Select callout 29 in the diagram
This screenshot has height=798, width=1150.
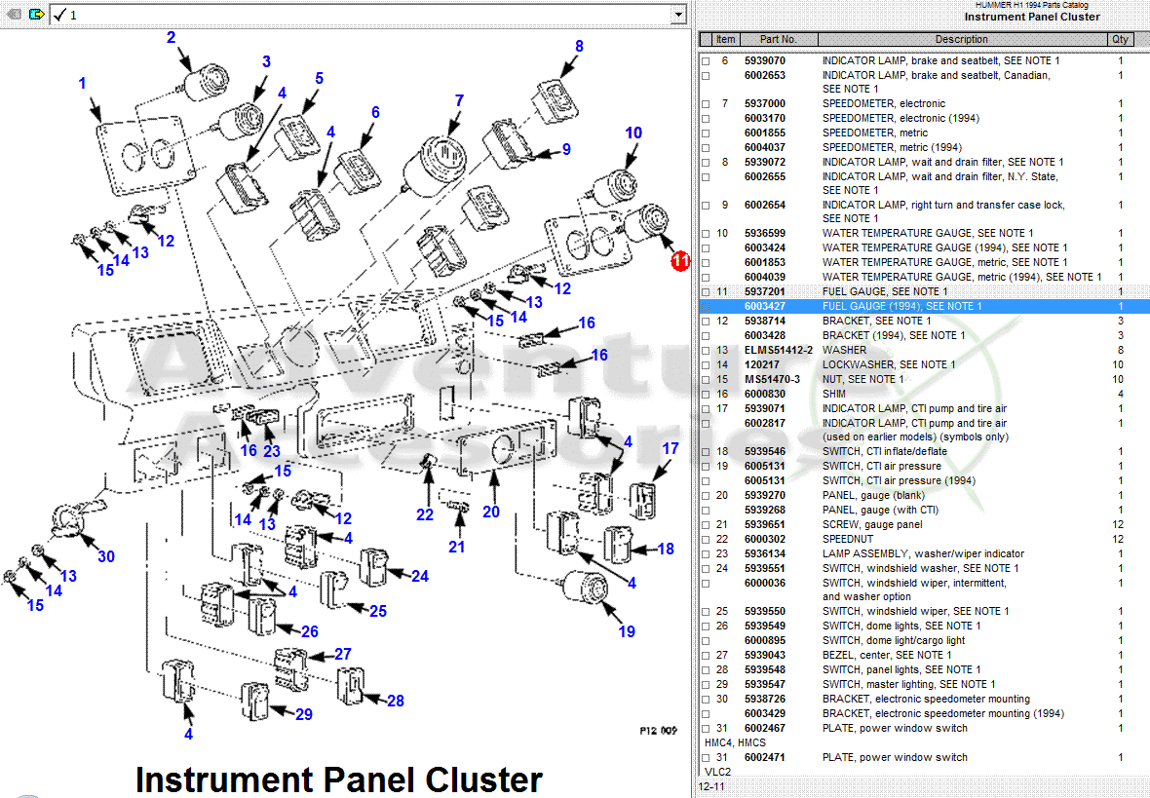(304, 713)
